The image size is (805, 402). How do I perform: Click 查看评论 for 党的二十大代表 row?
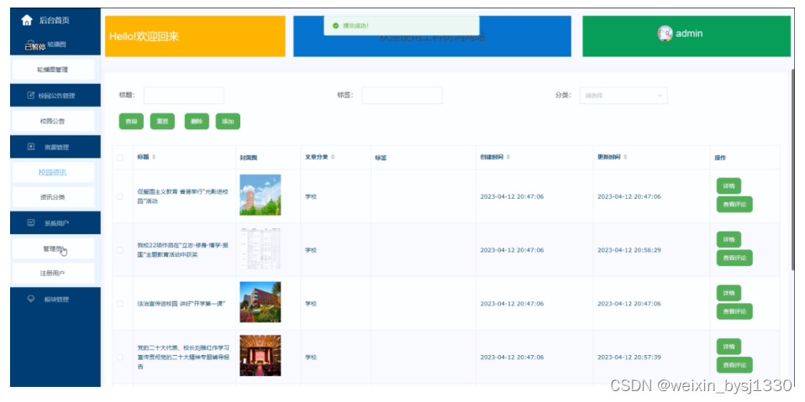coord(734,365)
